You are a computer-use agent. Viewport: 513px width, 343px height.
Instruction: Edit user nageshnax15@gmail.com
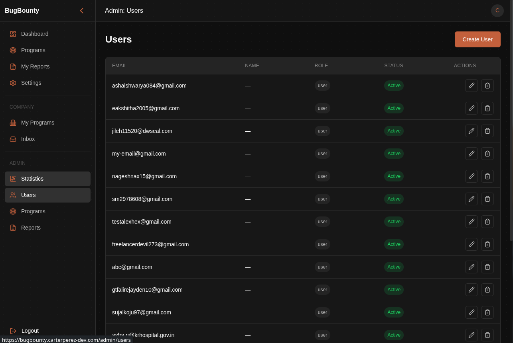pos(472,176)
